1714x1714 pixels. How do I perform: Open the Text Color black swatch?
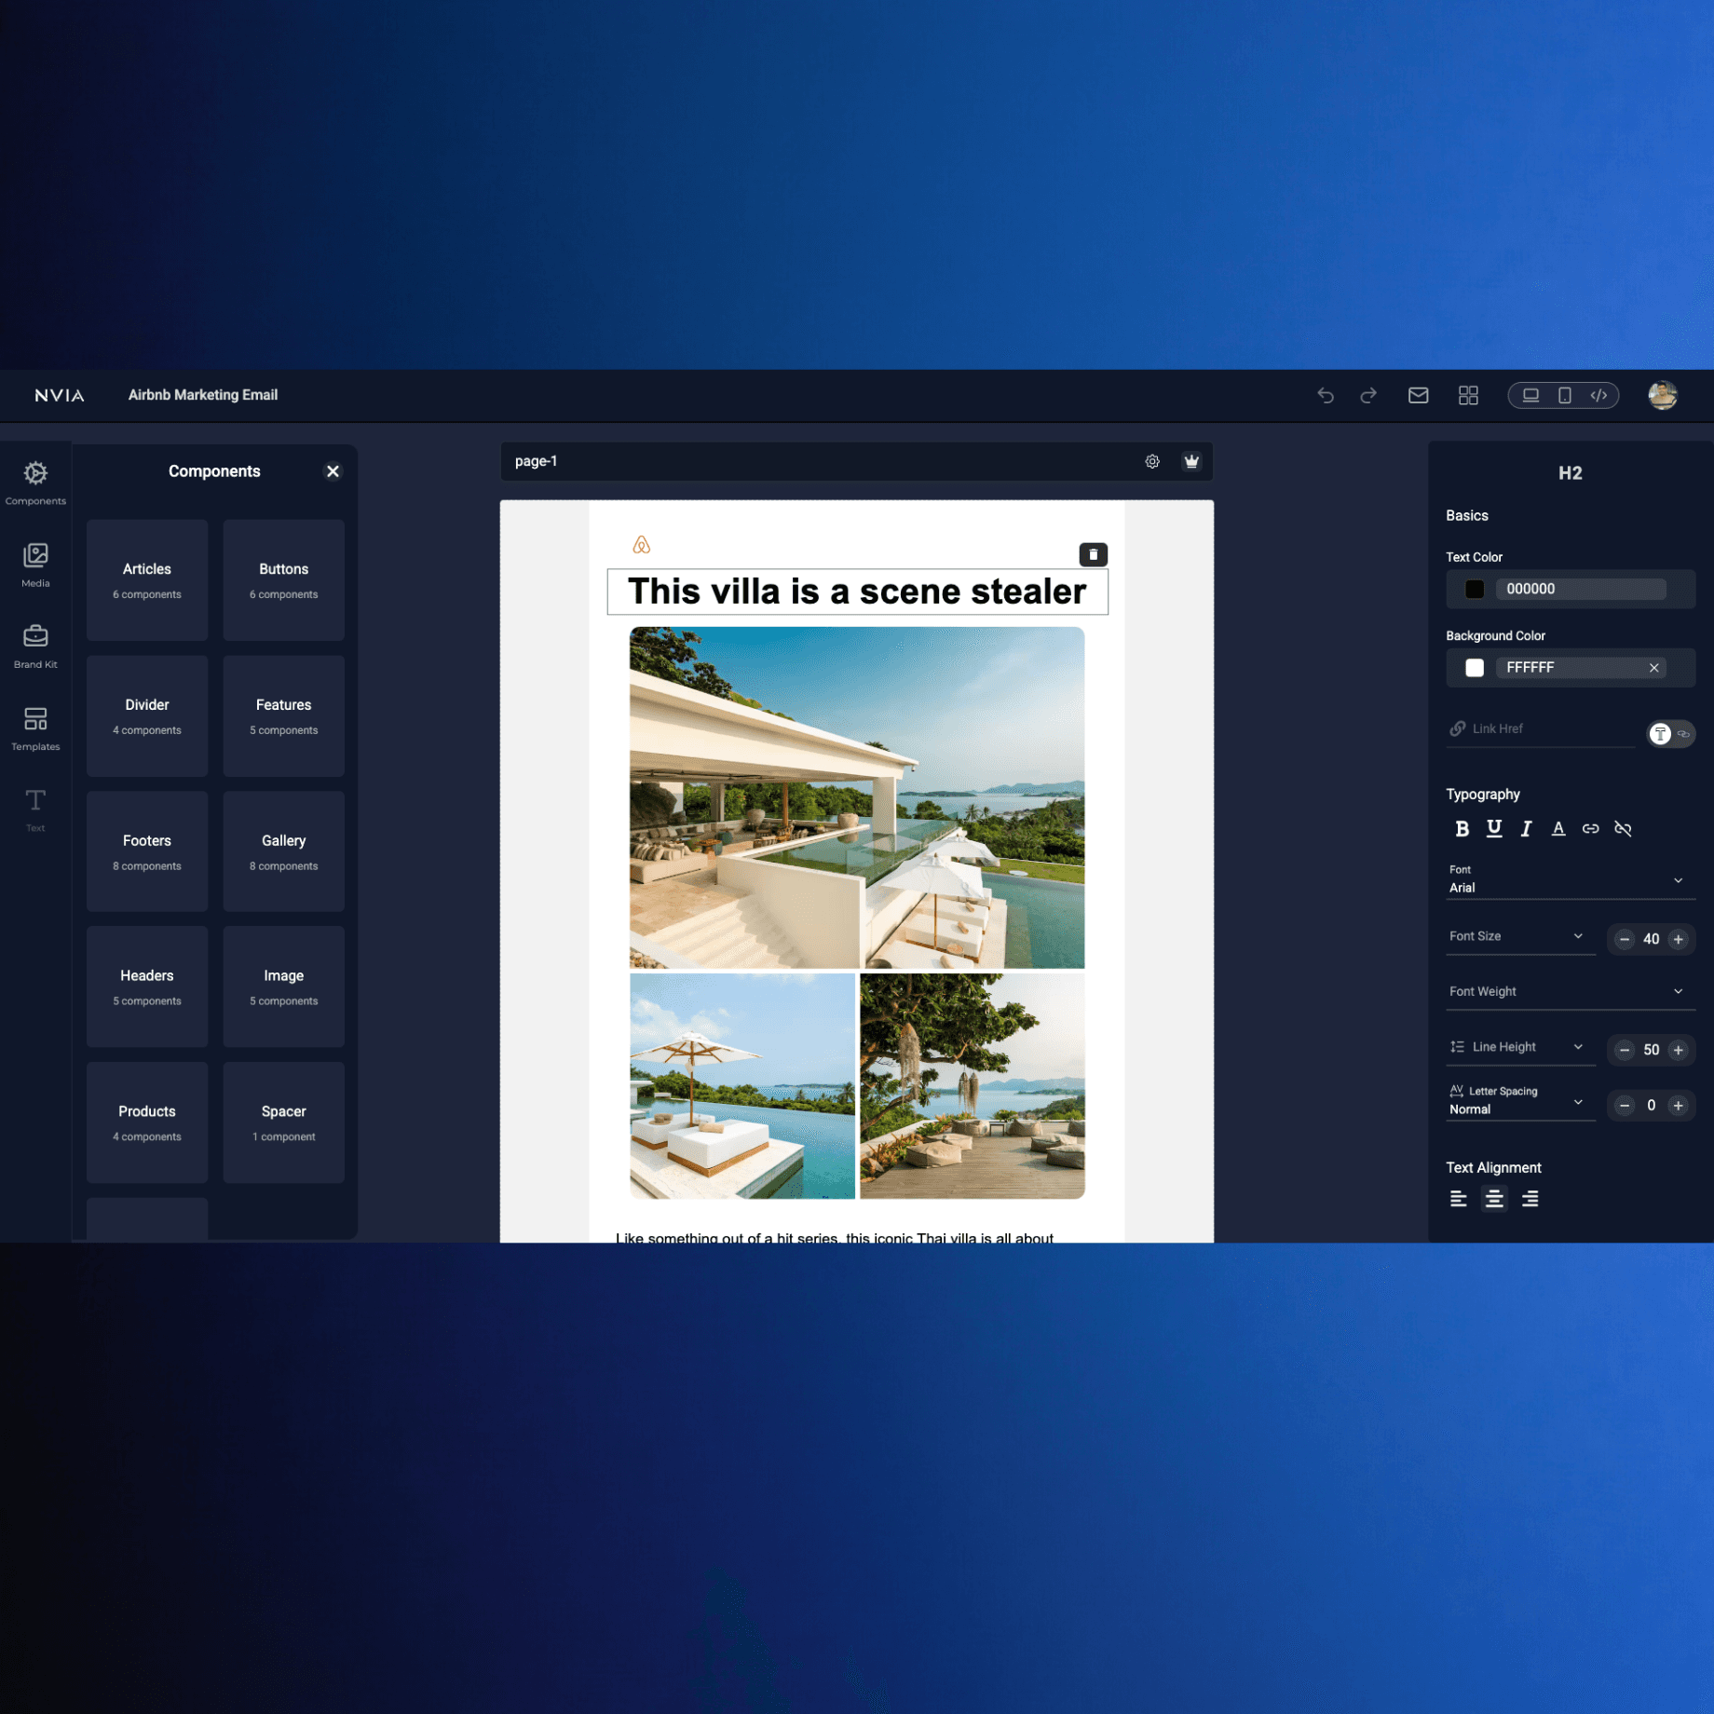pos(1474,589)
